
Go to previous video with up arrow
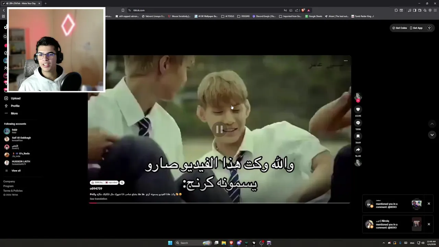tap(432, 124)
